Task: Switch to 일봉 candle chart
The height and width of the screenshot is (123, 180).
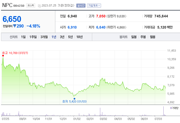Action: 134,37
